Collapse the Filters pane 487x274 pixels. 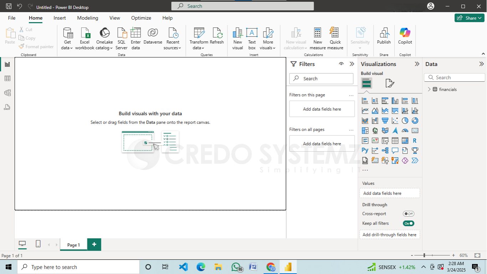pos(352,64)
